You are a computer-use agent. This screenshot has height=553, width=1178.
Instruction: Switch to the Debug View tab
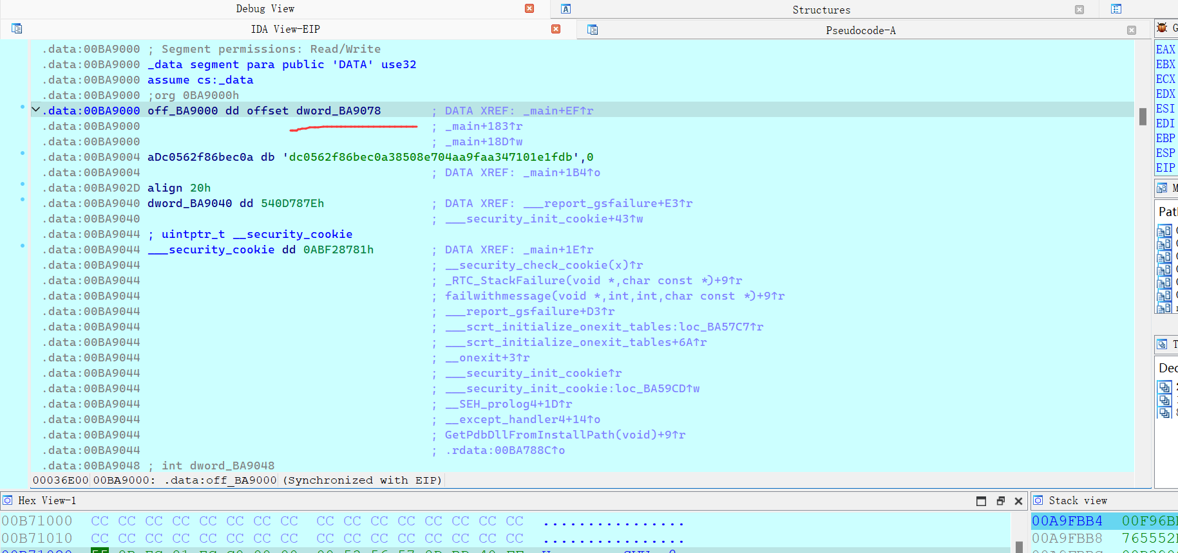point(265,8)
